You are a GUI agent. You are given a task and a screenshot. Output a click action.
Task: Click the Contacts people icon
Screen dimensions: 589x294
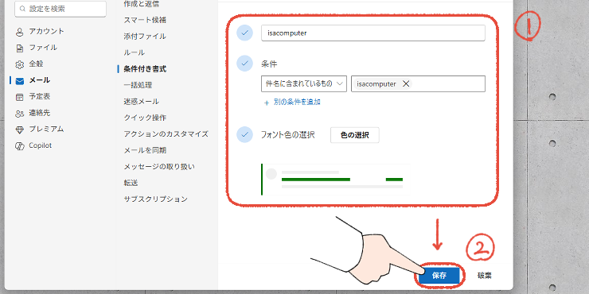click(x=20, y=114)
